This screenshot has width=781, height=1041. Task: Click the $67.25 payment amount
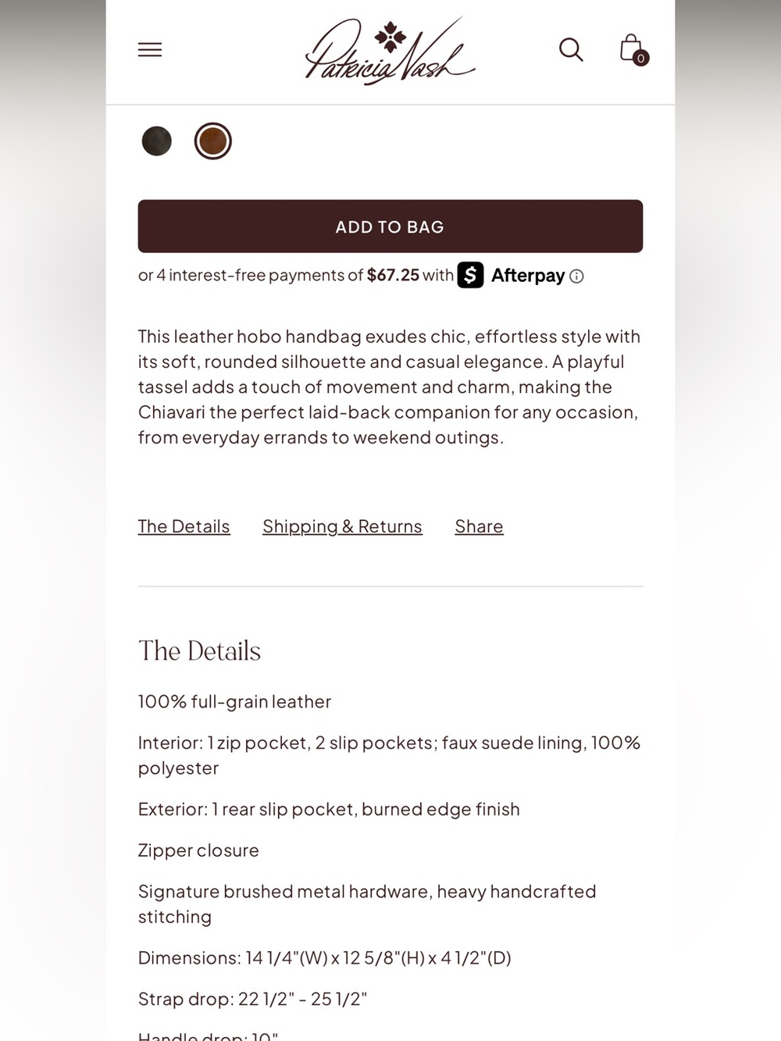(393, 275)
